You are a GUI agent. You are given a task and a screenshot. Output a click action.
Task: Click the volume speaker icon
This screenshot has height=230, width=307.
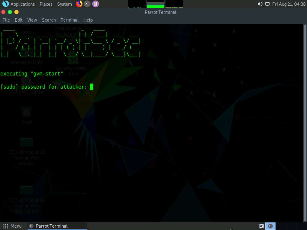coord(260,4)
